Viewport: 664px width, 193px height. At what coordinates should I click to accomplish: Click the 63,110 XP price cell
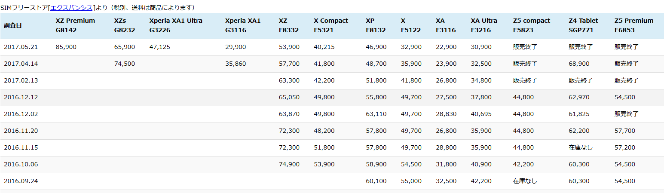click(x=376, y=114)
